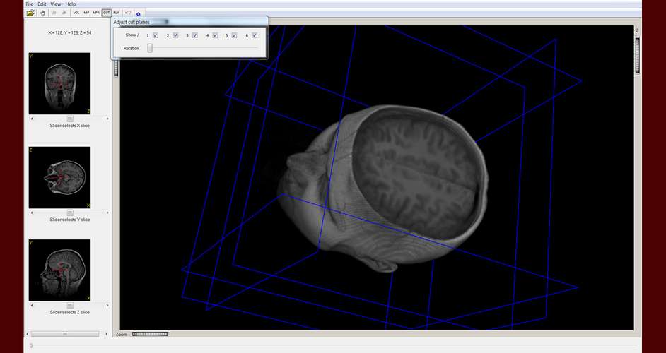Click the Zoom slider control
This screenshot has height=353, width=666.
(150, 335)
